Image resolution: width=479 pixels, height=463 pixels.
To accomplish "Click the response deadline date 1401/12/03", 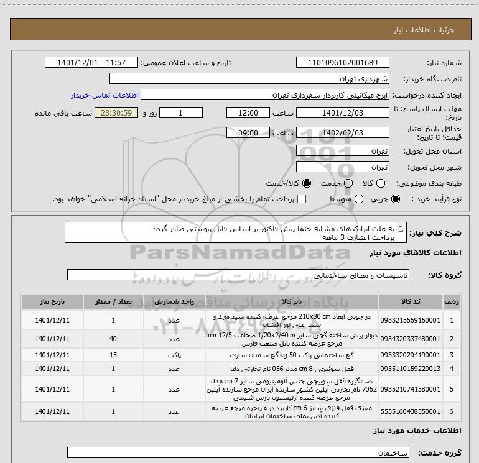I will click(x=342, y=113).
